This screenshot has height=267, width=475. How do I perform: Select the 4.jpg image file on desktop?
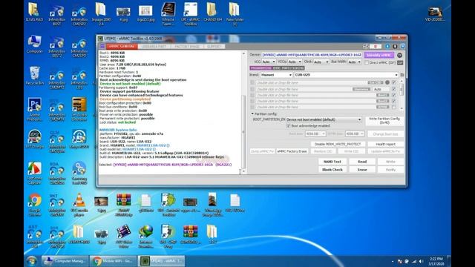click(x=123, y=13)
